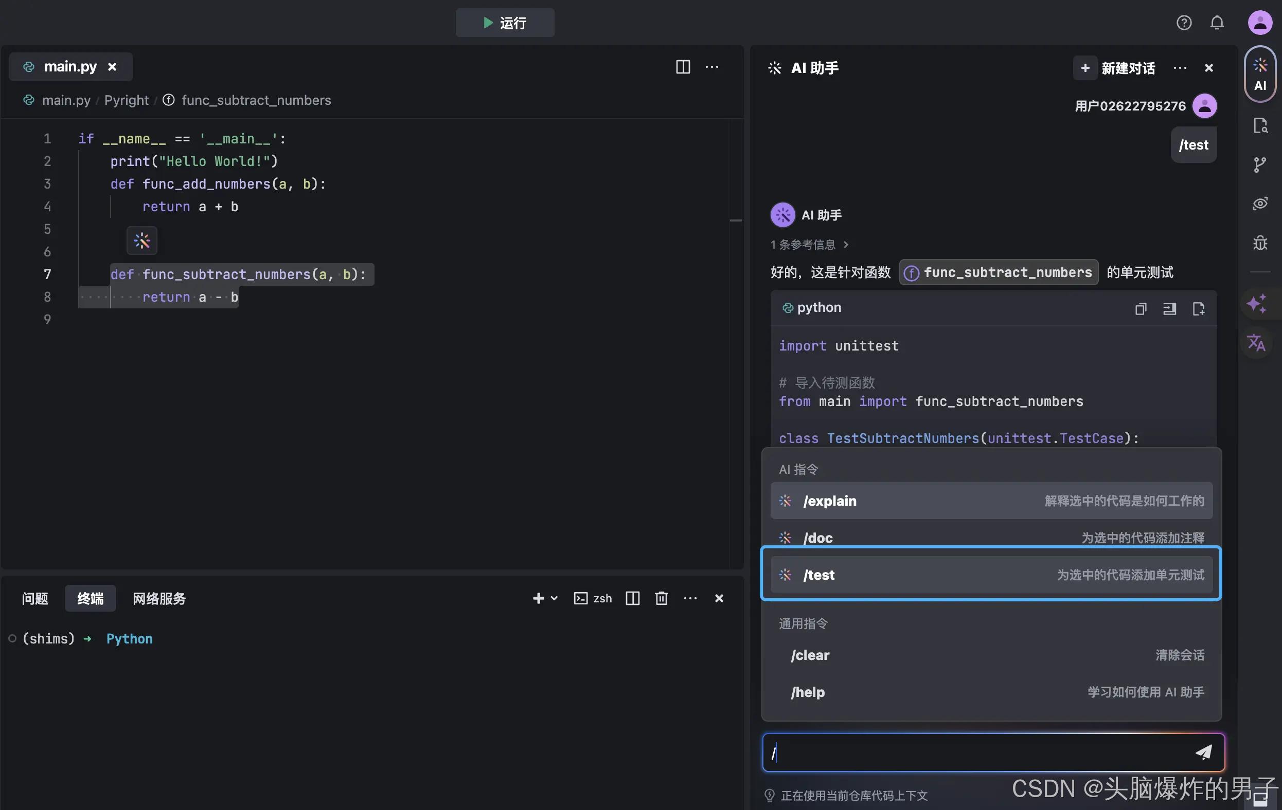Open AI assistant panel more options ellipsis
This screenshot has width=1282, height=810.
[1179, 68]
